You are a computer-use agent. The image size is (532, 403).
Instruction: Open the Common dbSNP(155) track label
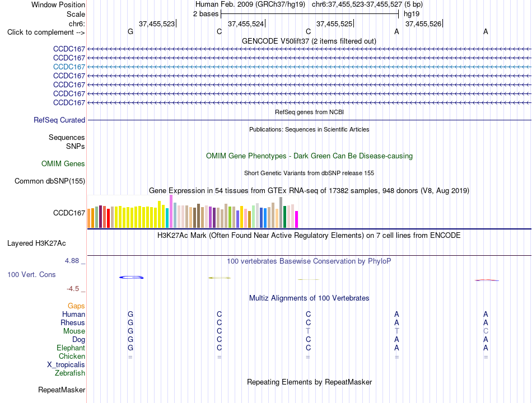[49, 181]
